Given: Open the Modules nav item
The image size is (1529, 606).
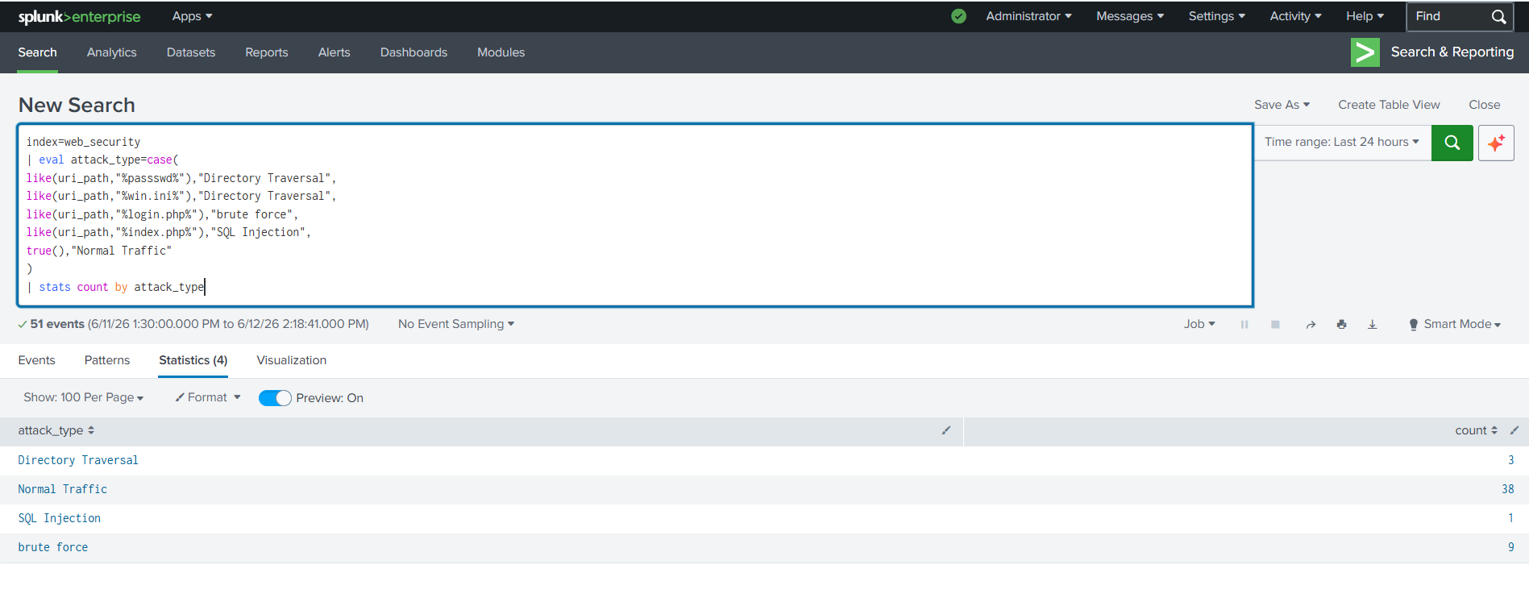Looking at the screenshot, I should (x=501, y=52).
